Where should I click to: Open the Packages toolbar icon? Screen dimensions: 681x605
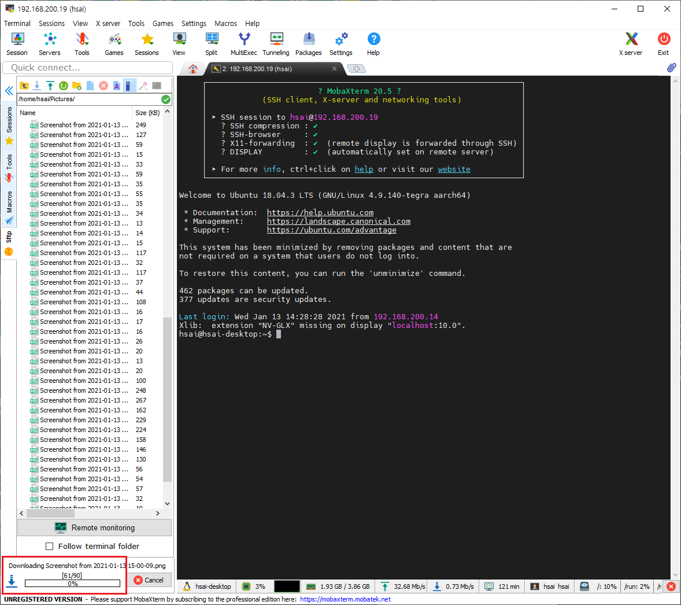(x=308, y=44)
